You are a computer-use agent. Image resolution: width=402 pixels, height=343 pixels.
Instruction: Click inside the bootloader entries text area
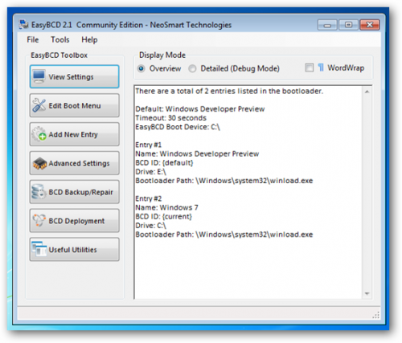pyautogui.click(x=248, y=192)
